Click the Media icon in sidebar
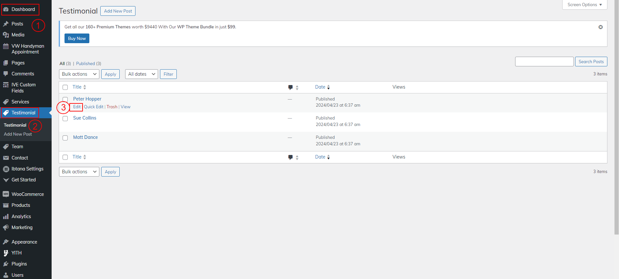This screenshot has width=619, height=279. pos(6,35)
